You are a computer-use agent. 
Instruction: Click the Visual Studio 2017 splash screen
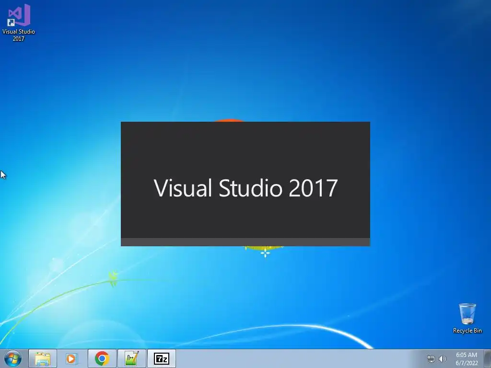click(x=245, y=184)
